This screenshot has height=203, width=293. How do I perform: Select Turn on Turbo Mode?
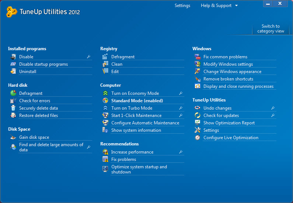(132, 108)
